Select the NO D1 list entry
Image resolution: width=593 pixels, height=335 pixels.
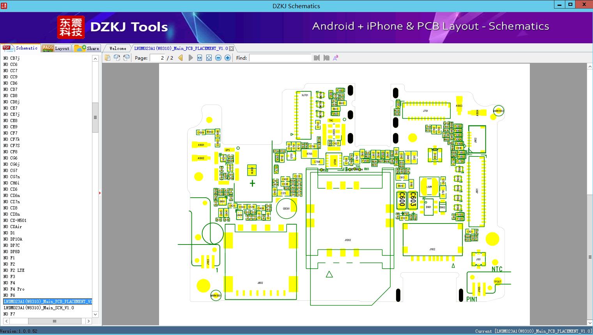[x=9, y=233]
